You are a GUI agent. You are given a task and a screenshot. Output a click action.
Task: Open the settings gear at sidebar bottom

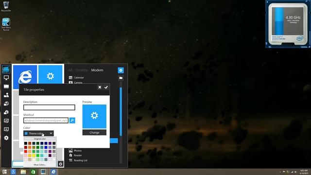[6, 138]
